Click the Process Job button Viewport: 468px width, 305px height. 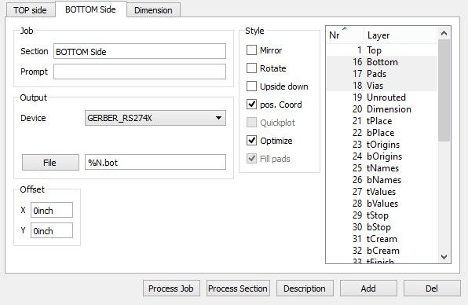[x=171, y=288]
